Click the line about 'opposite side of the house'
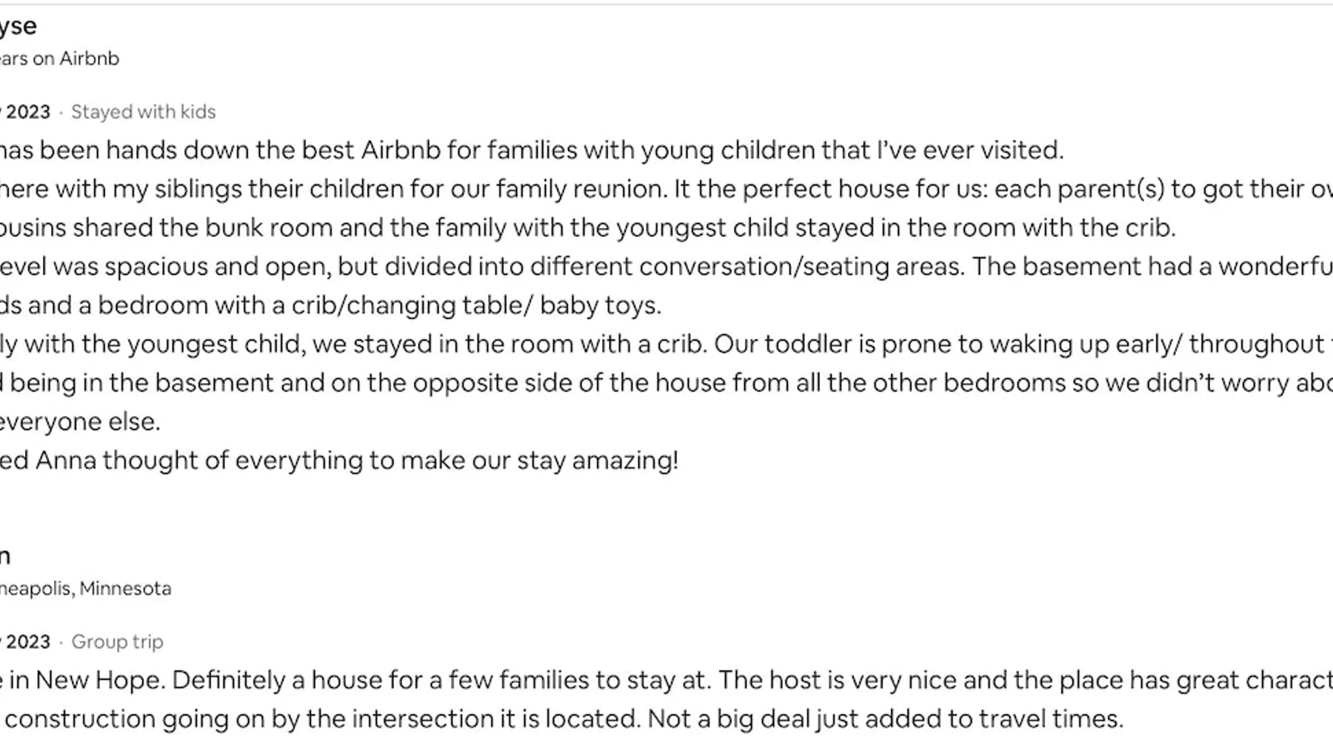This screenshot has width=1333, height=740. (x=666, y=383)
